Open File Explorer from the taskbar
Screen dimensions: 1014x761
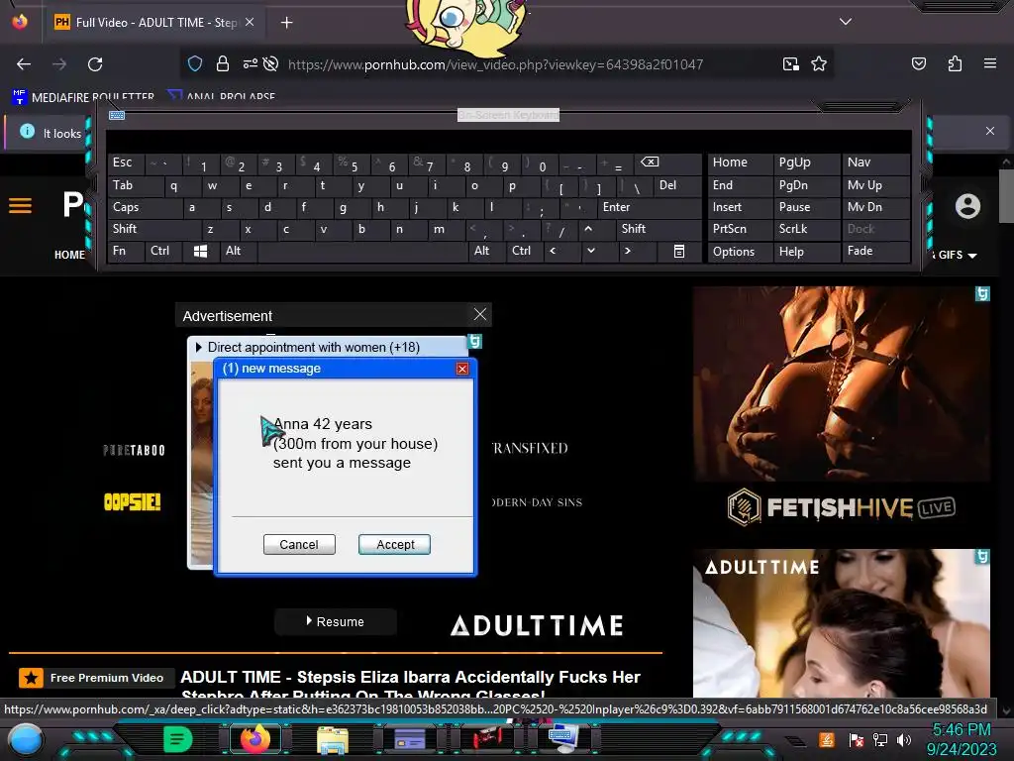[333, 739]
